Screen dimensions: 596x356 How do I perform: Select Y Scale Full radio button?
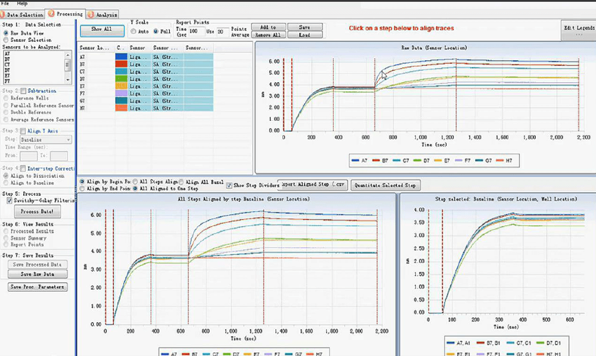click(156, 32)
